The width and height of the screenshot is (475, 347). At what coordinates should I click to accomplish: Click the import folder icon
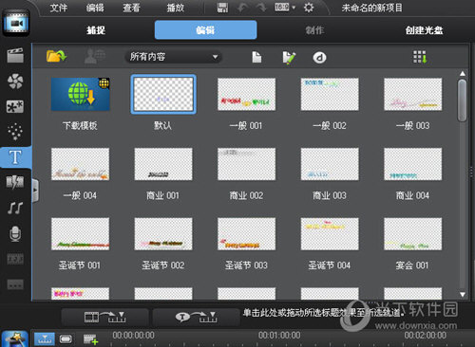56,56
